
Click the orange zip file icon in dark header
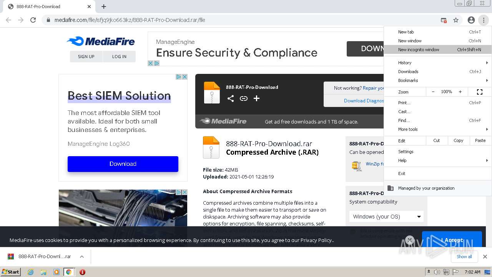click(212, 93)
